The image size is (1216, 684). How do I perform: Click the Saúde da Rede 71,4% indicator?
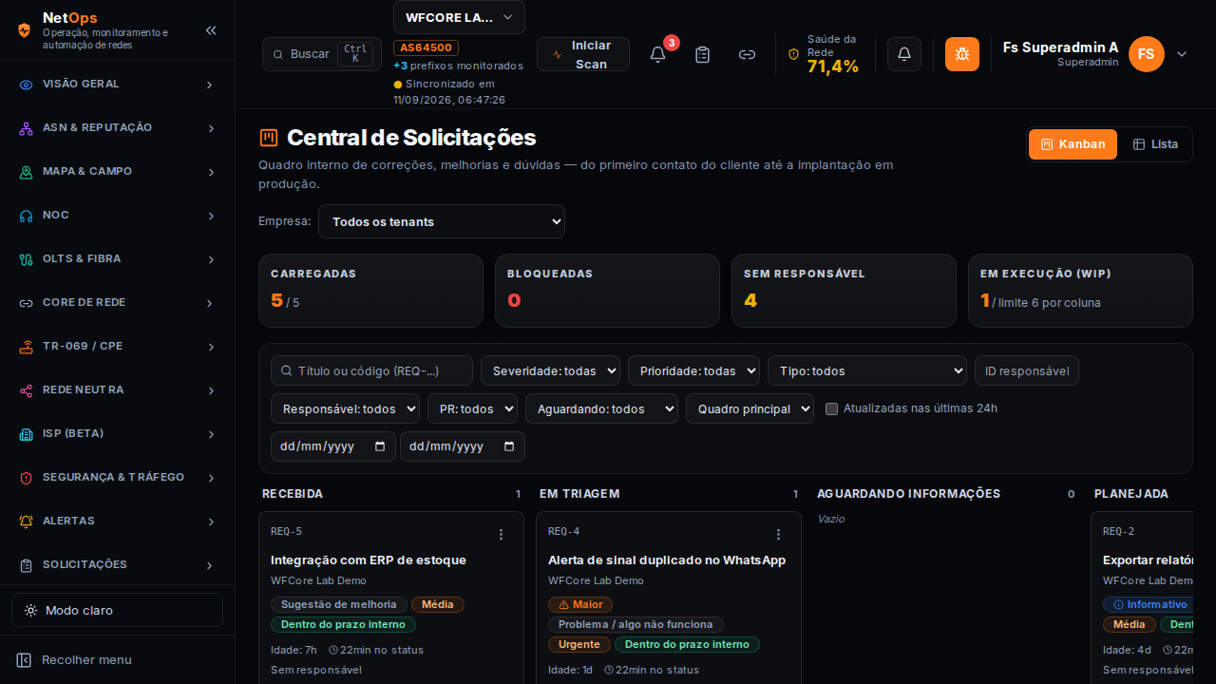click(x=825, y=54)
